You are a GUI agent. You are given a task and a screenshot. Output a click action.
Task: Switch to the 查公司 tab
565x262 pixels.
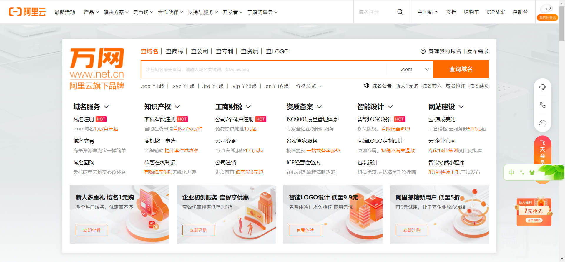coord(200,51)
